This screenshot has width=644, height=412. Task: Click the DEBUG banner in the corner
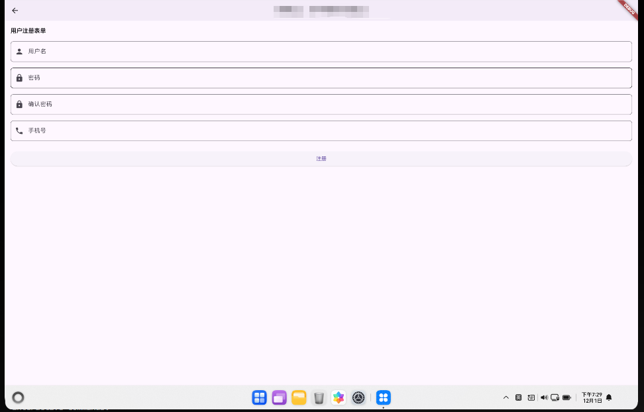[x=628, y=8]
